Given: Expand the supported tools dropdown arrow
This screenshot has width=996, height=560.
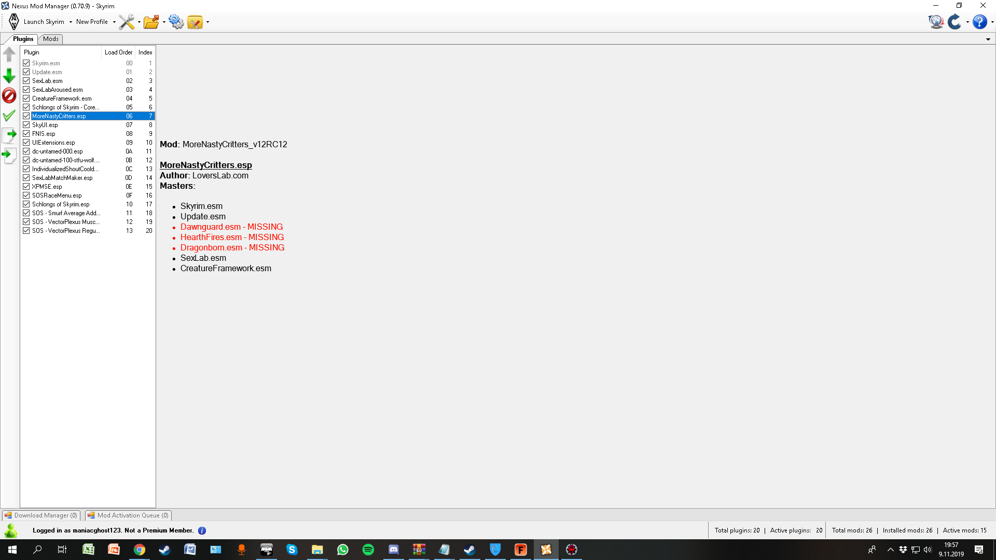Looking at the screenshot, I should pos(208,22).
